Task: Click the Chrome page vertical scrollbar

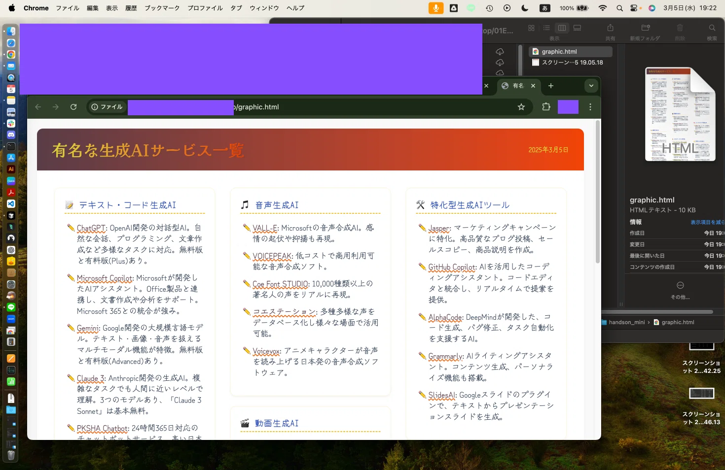Action: 598,192
